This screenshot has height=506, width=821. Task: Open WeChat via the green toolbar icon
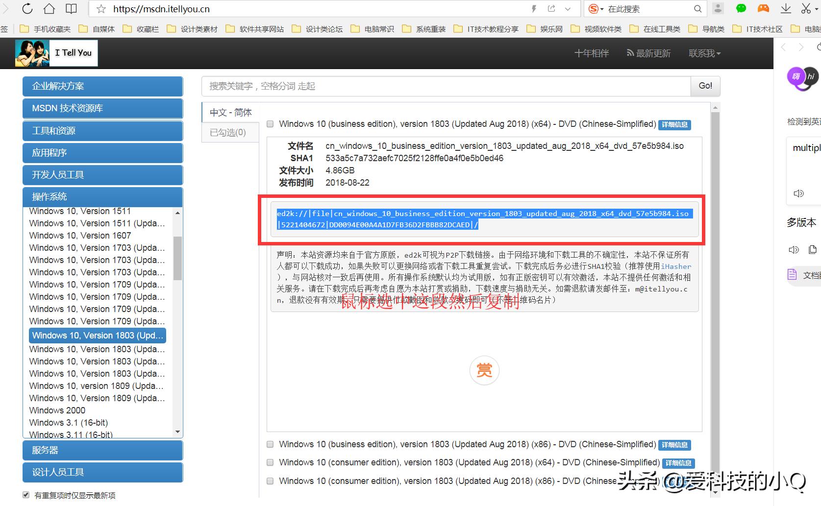coord(741,8)
